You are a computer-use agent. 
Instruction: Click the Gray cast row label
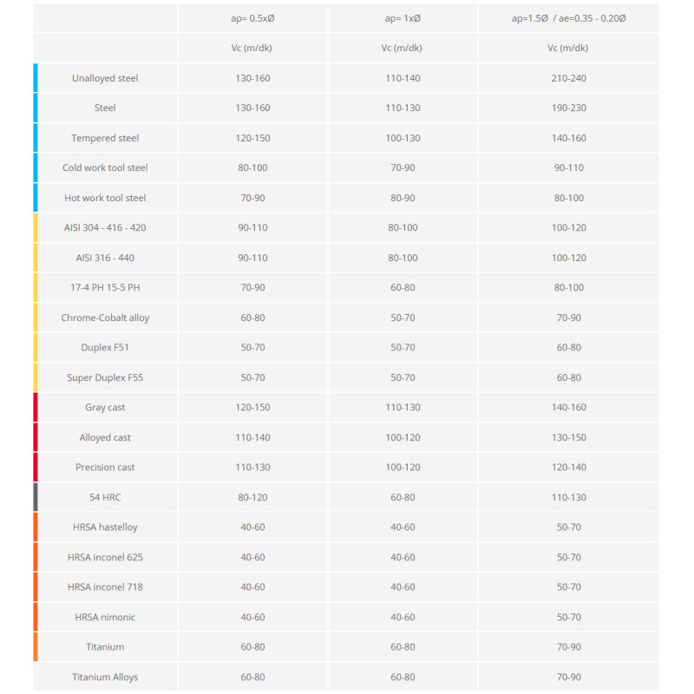(x=105, y=407)
